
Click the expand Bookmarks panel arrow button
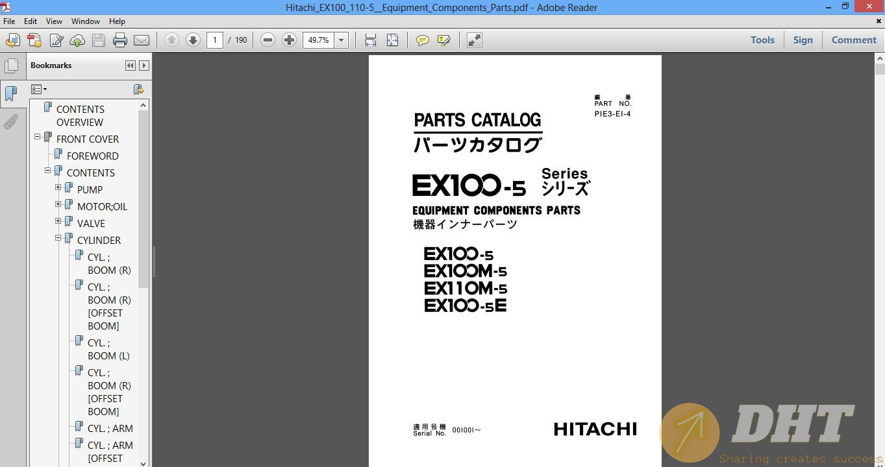144,66
